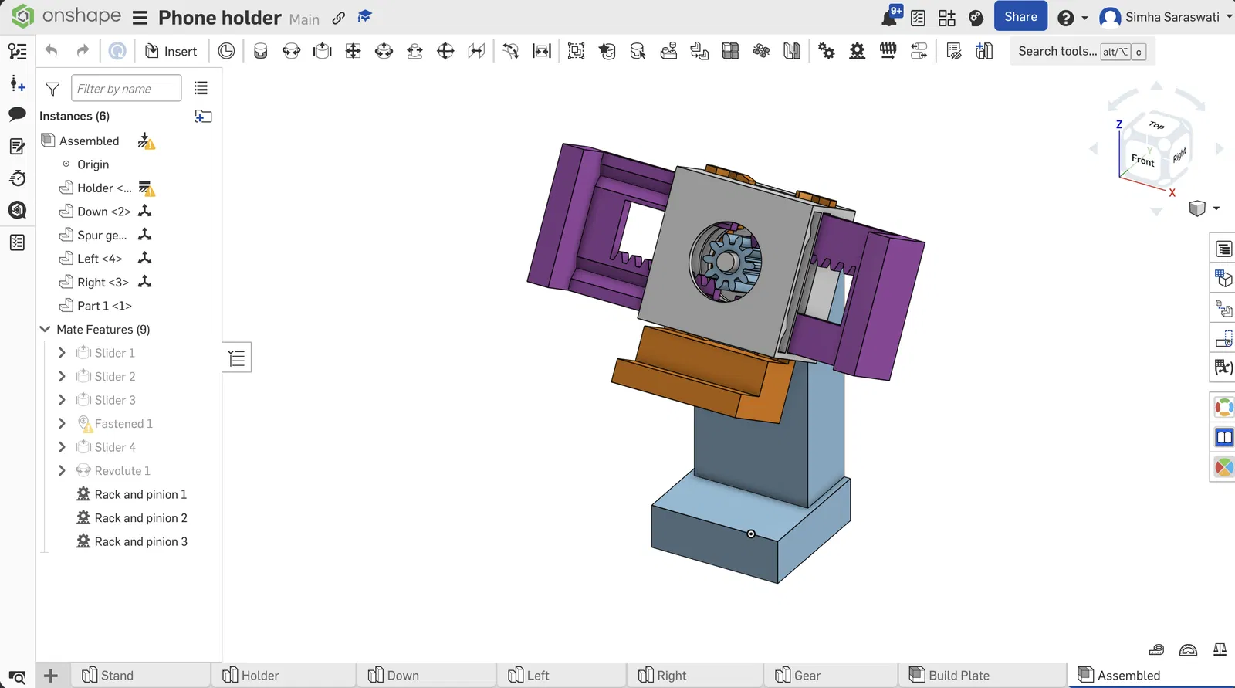Select the Origin item in the instances
This screenshot has width=1235, height=688.
pos(93,164)
